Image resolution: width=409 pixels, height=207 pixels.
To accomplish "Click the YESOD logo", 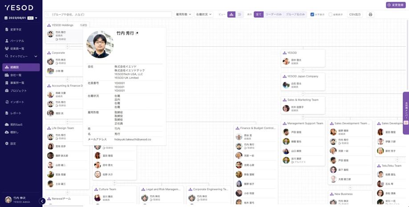I will 19,8.
